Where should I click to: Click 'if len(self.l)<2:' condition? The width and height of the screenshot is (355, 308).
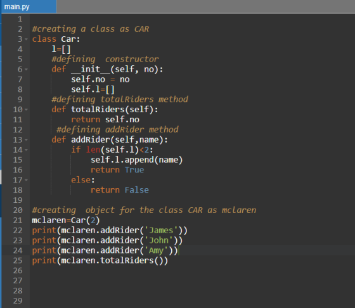(112, 150)
